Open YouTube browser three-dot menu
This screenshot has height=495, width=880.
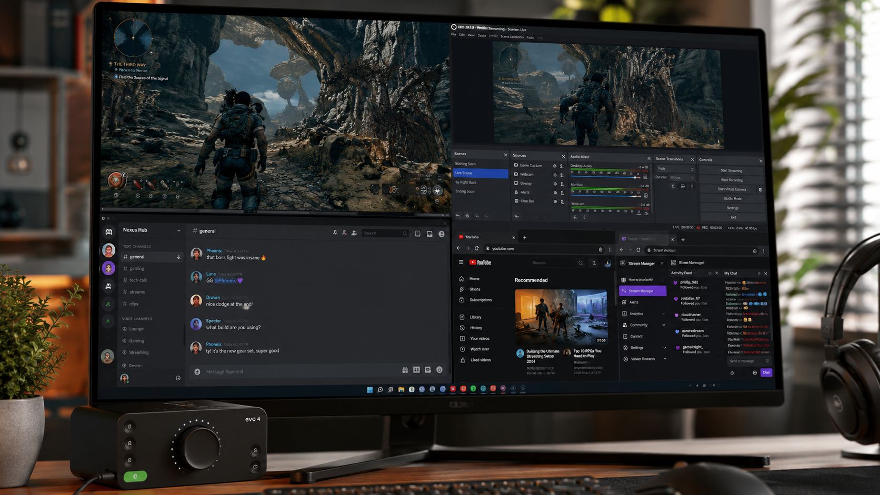click(x=610, y=249)
